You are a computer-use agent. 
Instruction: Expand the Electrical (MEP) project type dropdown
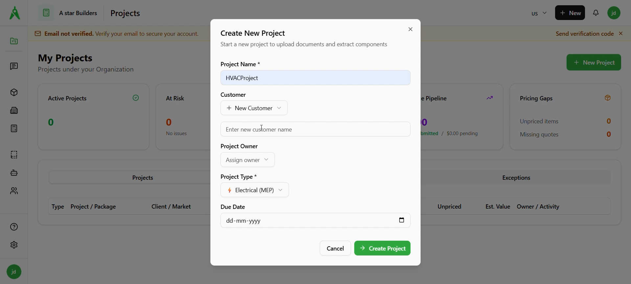(255, 190)
